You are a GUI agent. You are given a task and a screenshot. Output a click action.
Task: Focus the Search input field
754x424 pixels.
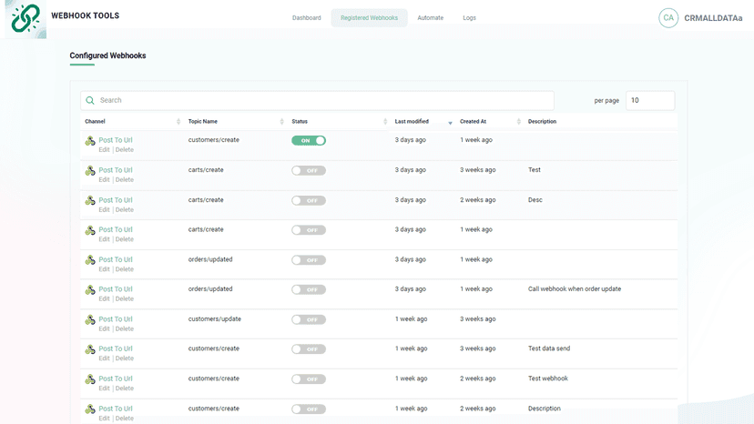coord(318,100)
